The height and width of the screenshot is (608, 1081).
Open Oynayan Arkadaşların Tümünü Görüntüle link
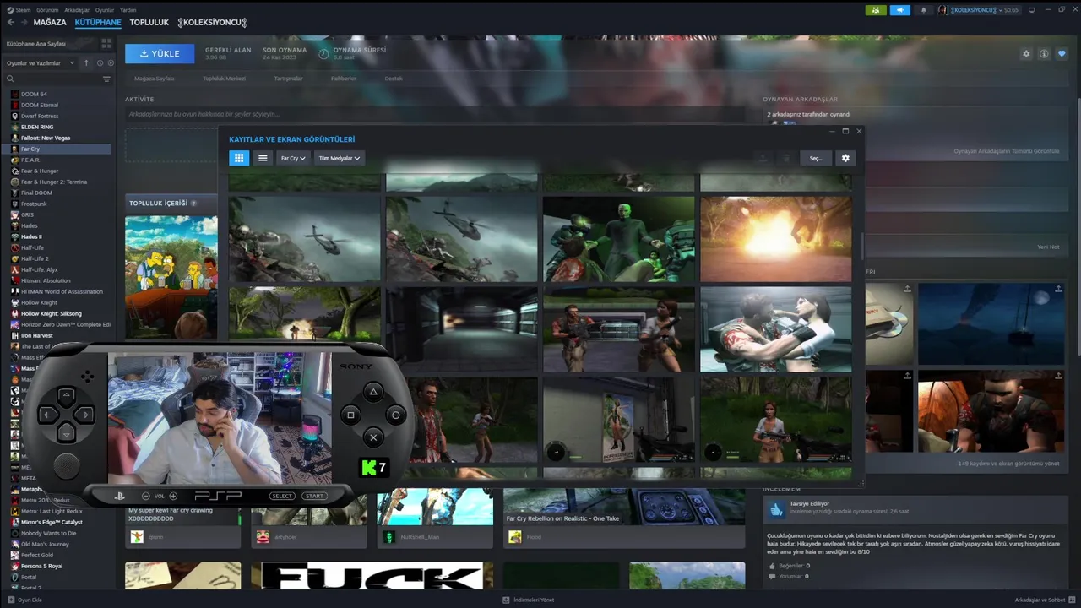(x=1006, y=151)
